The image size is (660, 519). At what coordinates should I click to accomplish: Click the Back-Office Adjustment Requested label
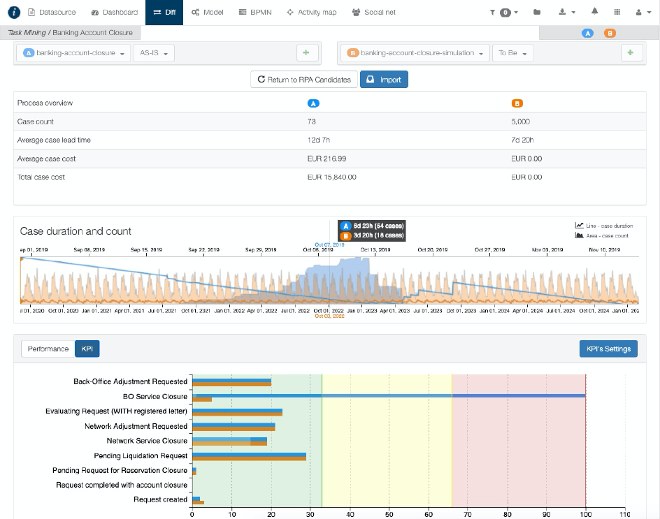[x=131, y=381]
